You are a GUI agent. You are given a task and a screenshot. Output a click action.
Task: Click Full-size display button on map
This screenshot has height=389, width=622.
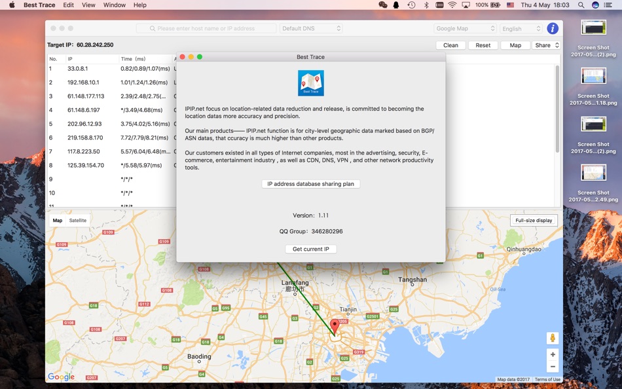pos(534,220)
